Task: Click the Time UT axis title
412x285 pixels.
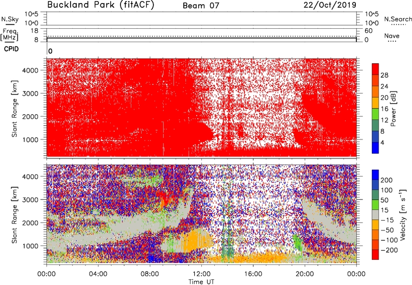Action: click(201, 281)
